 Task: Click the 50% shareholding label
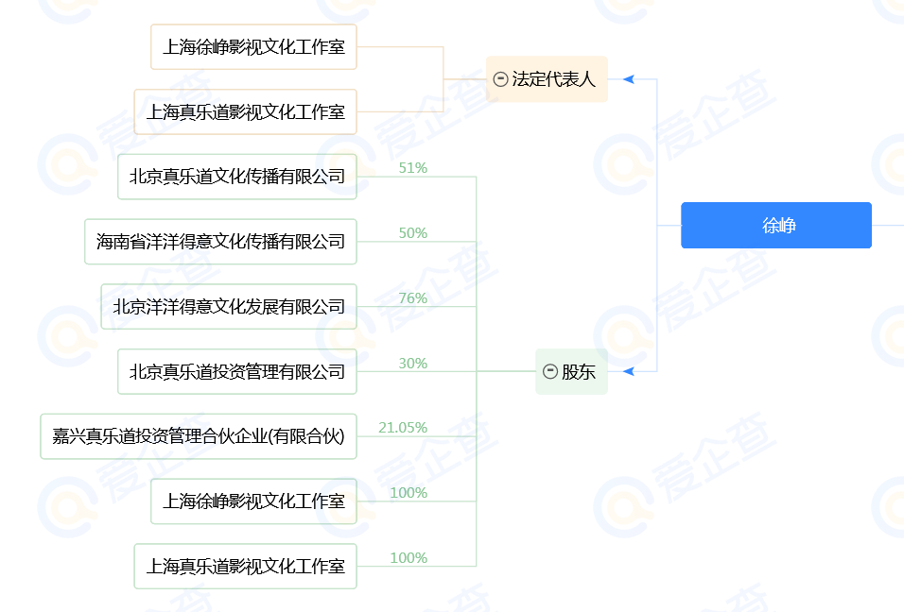point(413,233)
